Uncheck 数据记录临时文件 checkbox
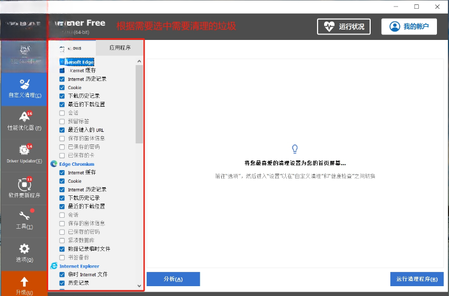 tap(62, 249)
